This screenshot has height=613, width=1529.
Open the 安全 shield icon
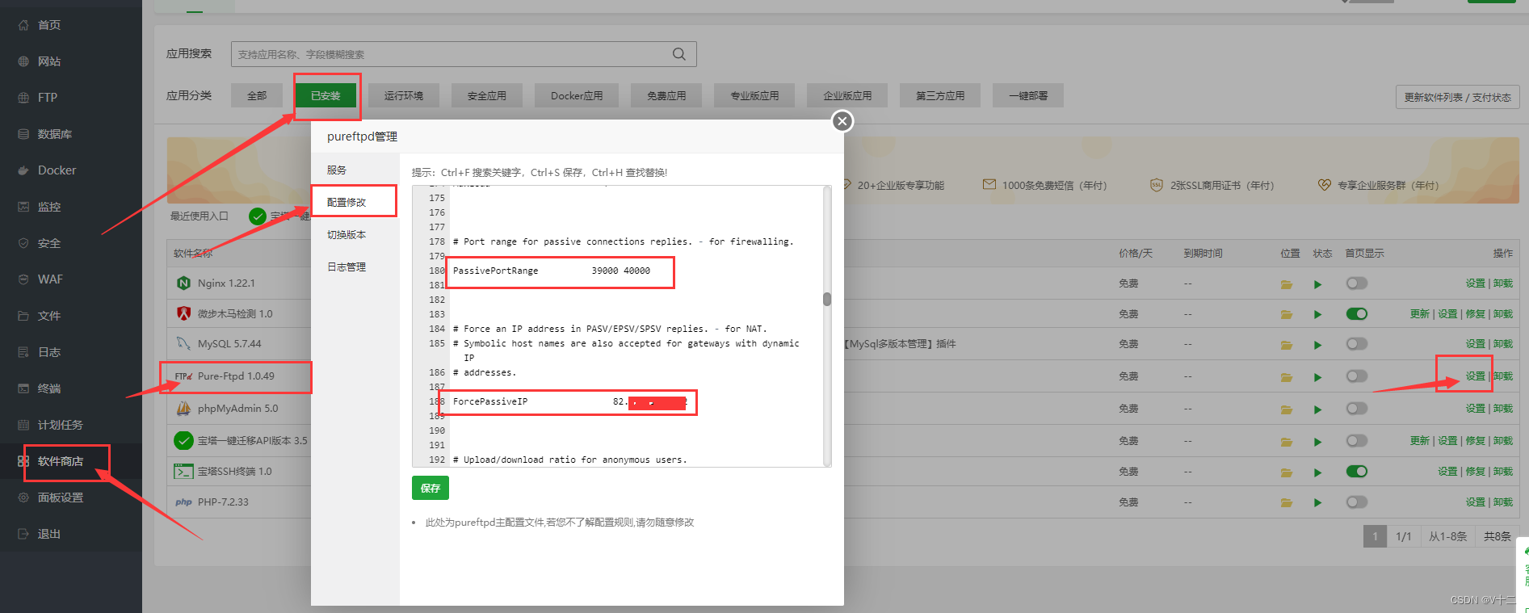[23, 243]
